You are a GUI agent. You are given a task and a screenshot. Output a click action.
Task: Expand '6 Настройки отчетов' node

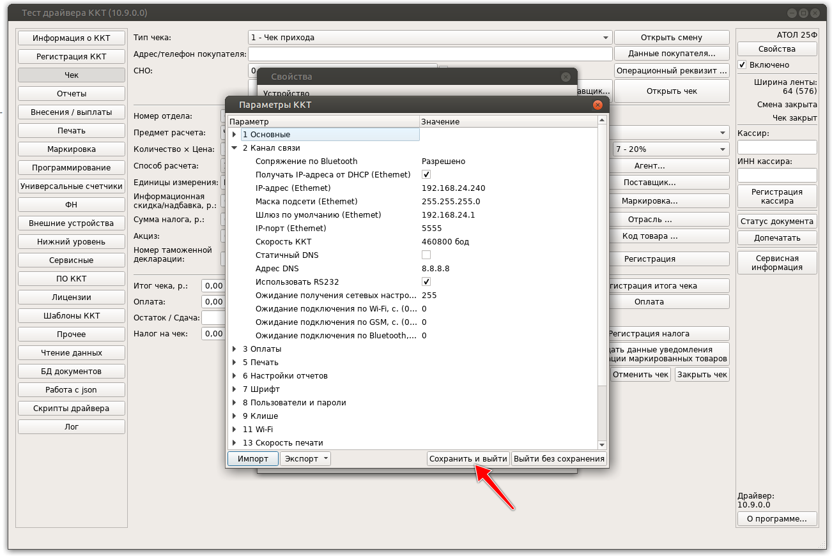point(235,376)
